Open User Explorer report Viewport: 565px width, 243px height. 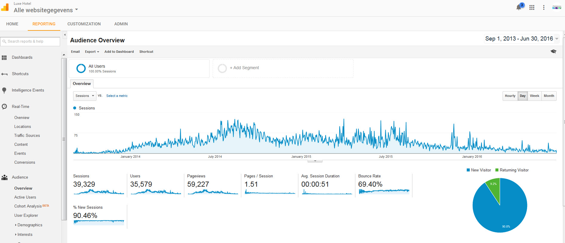pos(26,216)
